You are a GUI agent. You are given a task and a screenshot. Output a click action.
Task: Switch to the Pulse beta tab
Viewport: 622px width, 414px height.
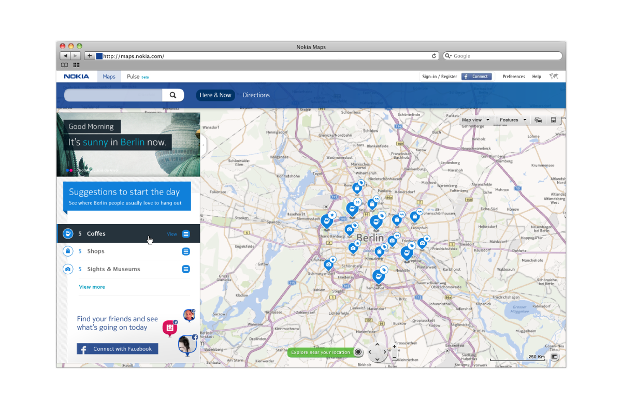point(138,77)
